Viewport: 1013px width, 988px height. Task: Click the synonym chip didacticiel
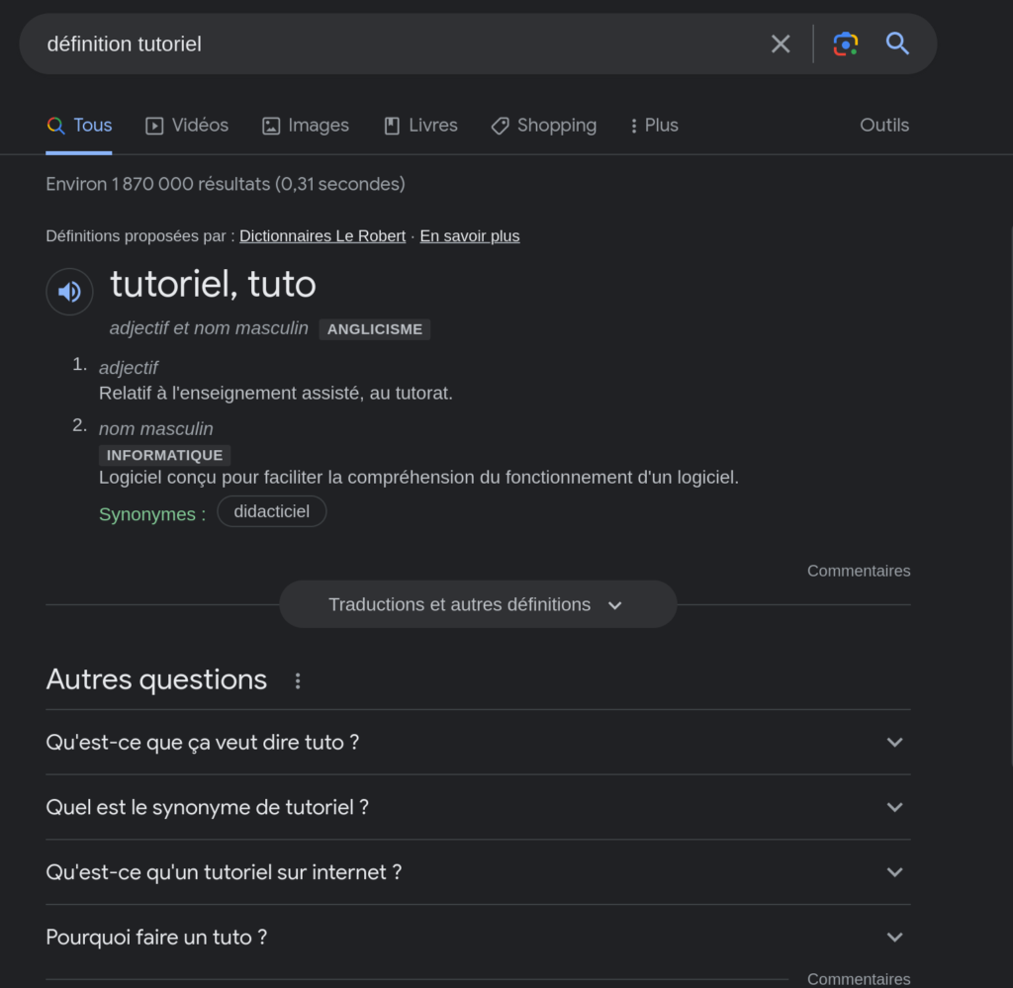coord(271,511)
